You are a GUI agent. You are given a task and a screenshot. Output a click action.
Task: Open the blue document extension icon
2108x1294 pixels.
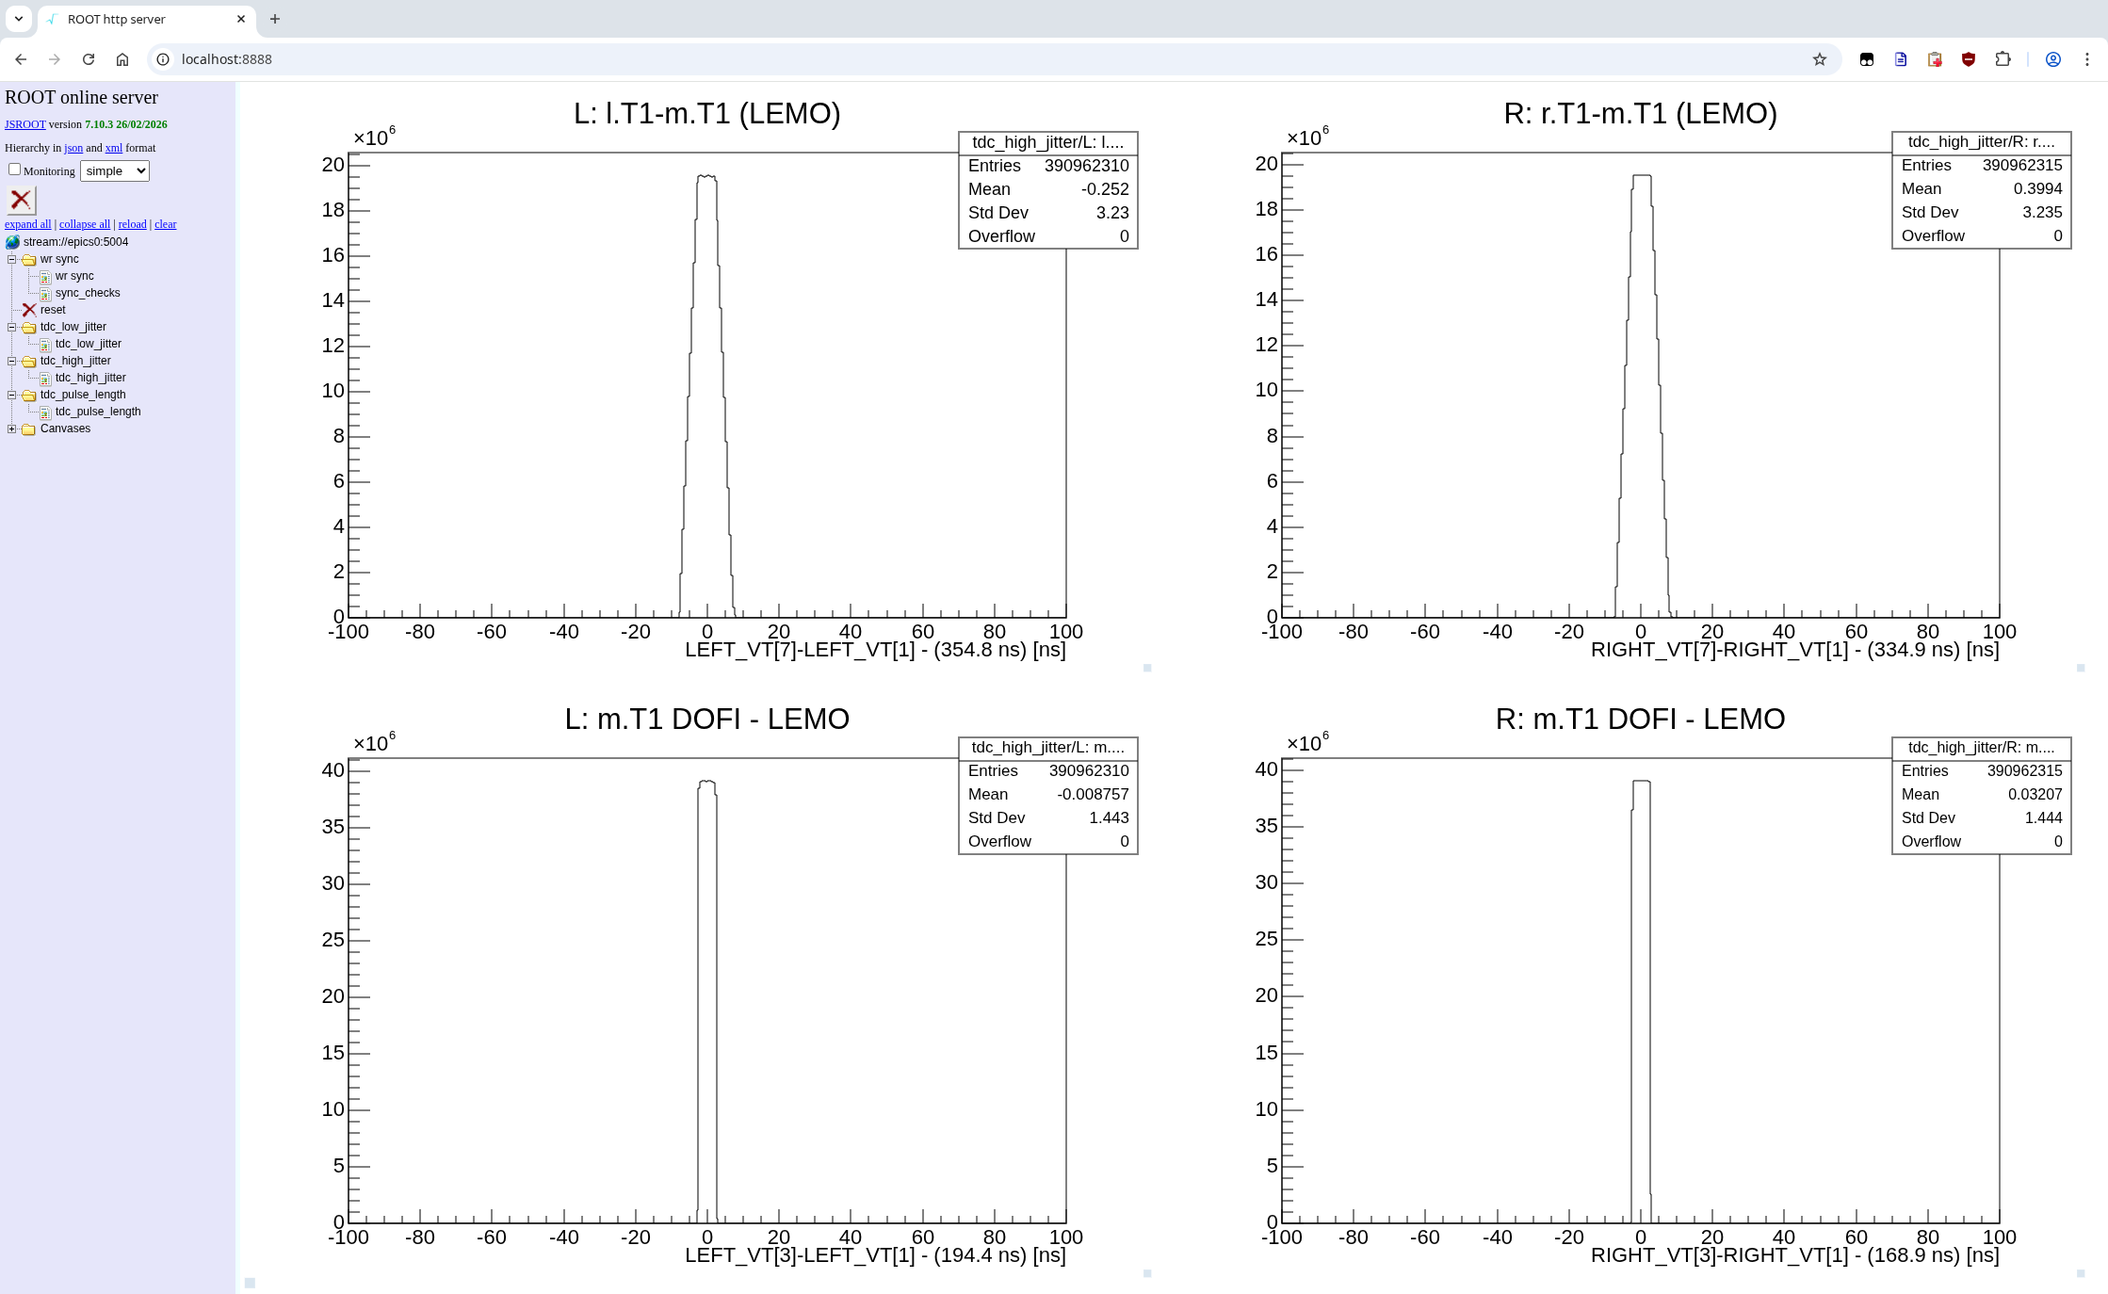pos(1901,59)
